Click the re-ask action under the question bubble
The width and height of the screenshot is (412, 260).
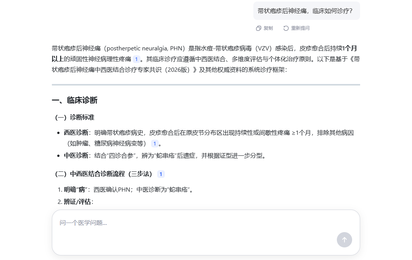[x=296, y=28]
